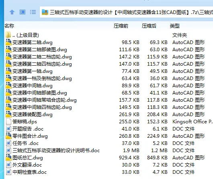Click the 4.7 KB compressed size value
This screenshot has width=213, height=179.
[160, 172]
